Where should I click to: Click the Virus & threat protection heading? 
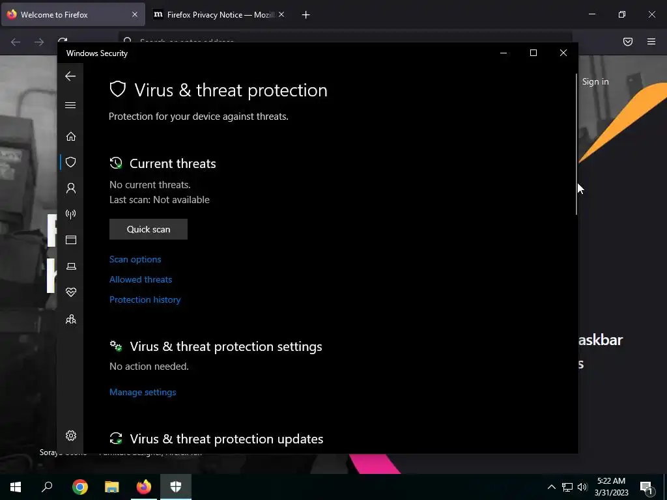231,90
